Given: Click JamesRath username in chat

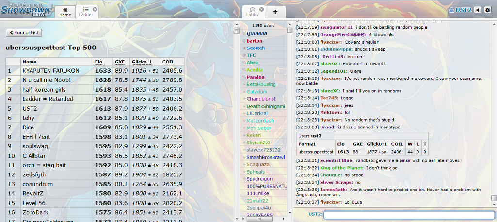Looking at the screenshot, I should click(334, 190).
